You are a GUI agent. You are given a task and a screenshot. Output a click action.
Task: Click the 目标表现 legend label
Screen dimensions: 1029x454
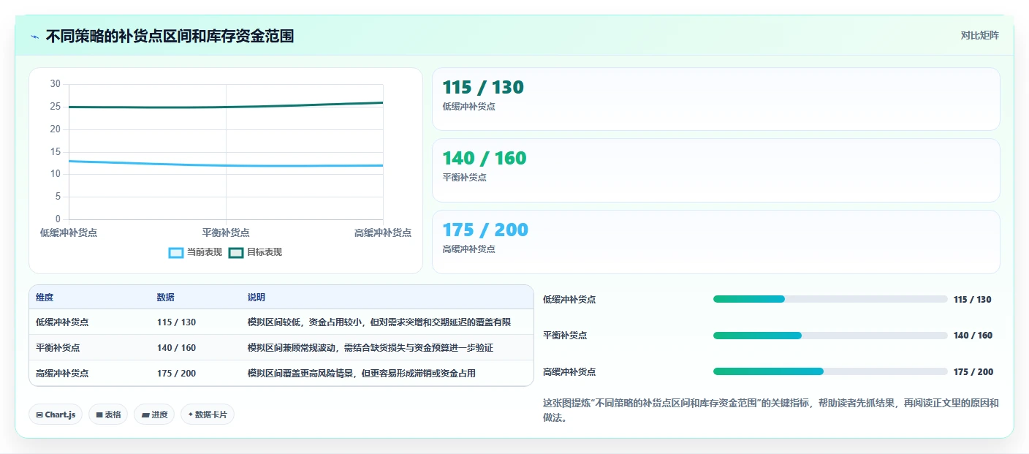pos(264,252)
